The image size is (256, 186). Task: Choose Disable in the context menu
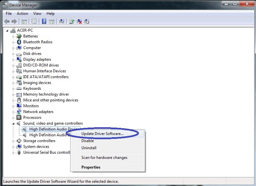tap(108, 141)
